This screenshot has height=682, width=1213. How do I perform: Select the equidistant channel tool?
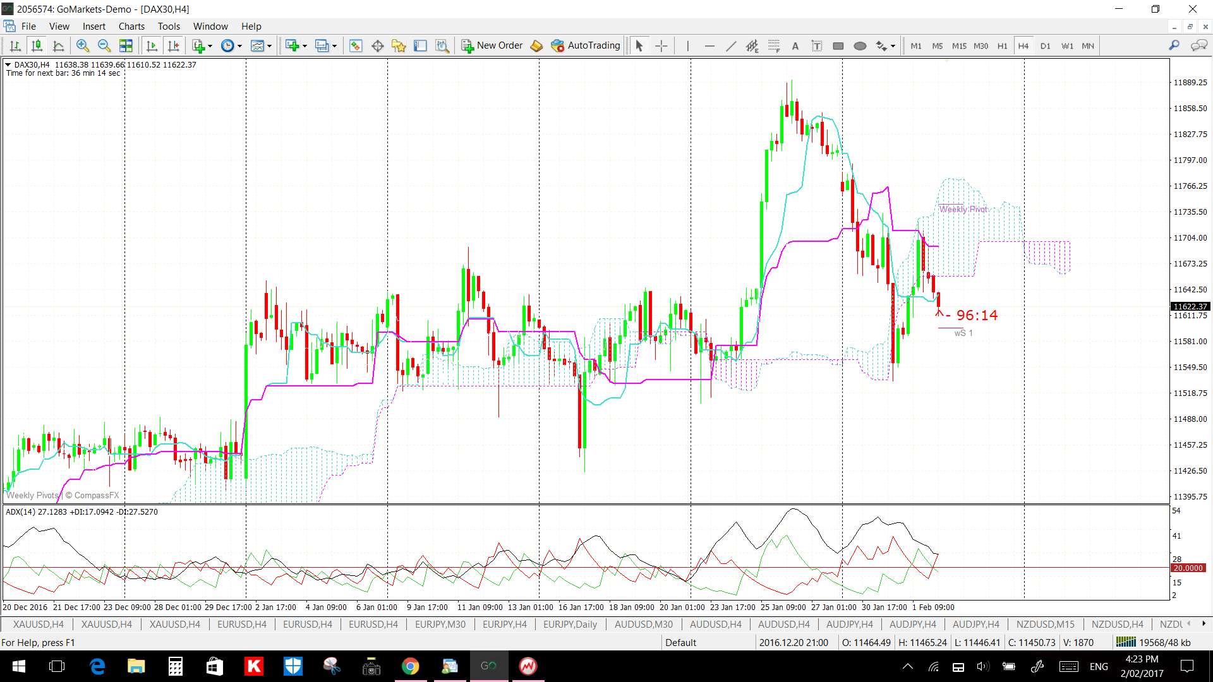click(752, 45)
